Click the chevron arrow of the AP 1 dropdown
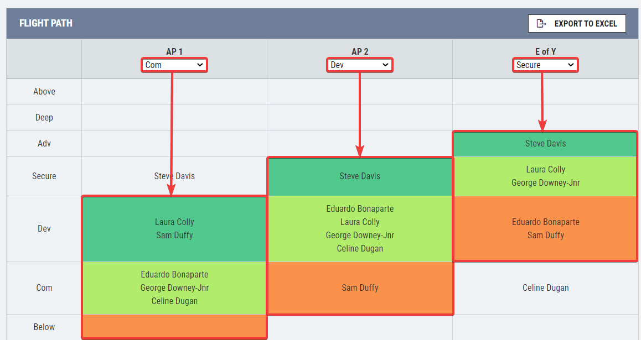 200,65
